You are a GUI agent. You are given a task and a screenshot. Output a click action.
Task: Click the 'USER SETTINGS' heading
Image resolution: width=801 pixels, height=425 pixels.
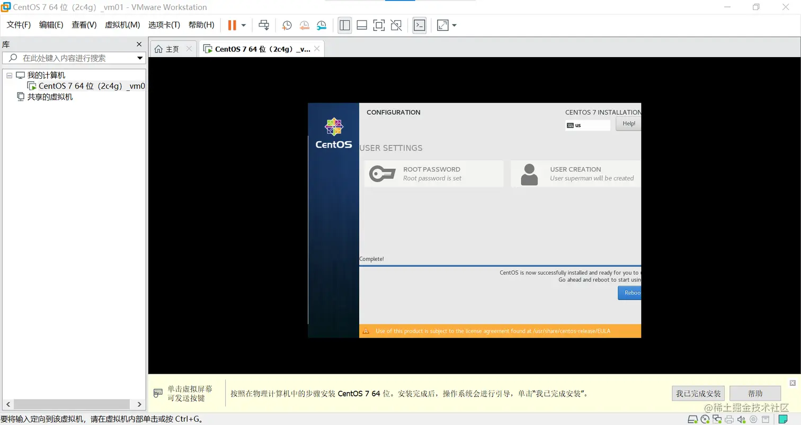(x=391, y=148)
